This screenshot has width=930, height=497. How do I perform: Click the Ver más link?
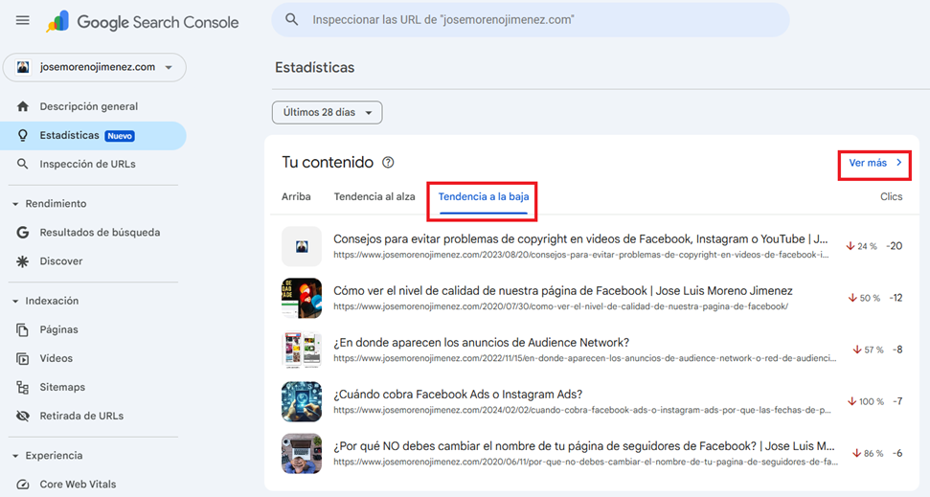coord(874,163)
